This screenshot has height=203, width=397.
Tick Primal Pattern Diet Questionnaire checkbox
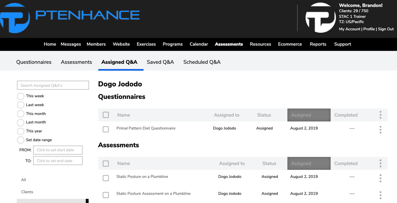106,129
